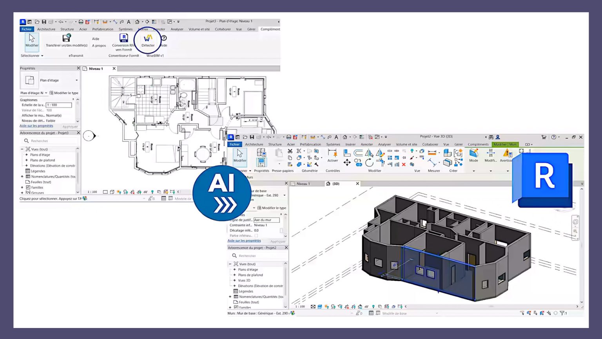
Task: Open the wall type selector dropdown
Action: [x=285, y=195]
